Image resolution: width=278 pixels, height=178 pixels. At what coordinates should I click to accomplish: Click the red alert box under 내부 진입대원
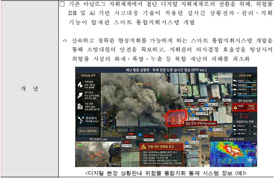pos(245,107)
